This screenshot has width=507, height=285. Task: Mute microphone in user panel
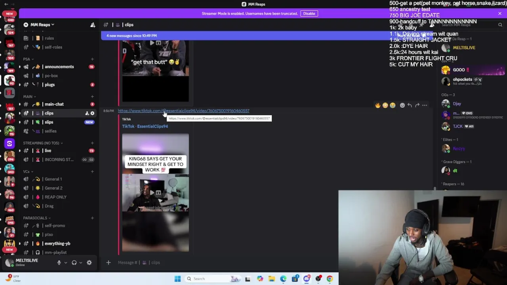(59, 262)
